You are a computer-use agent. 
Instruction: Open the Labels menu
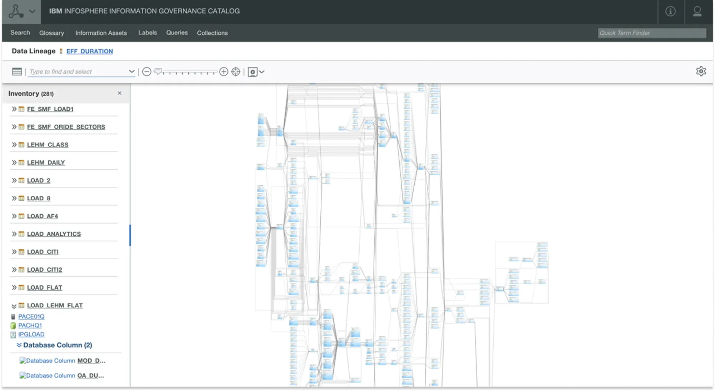148,32
